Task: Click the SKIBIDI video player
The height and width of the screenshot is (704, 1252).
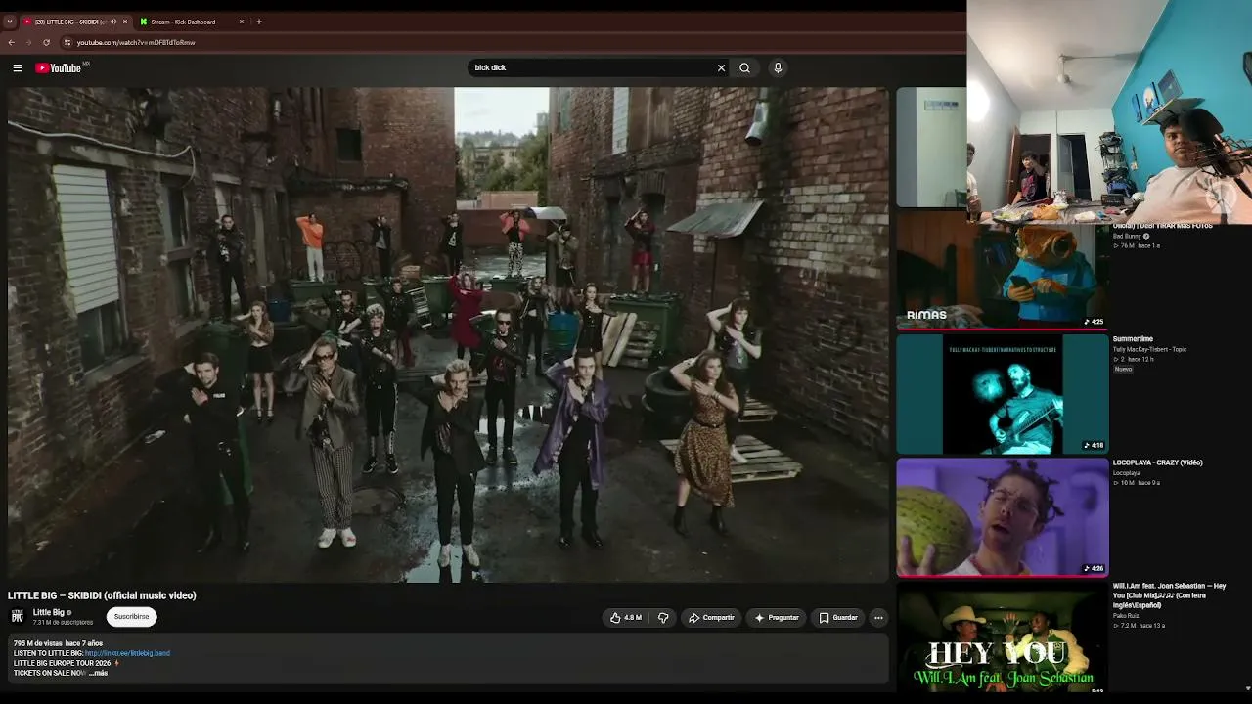Action: (448, 333)
